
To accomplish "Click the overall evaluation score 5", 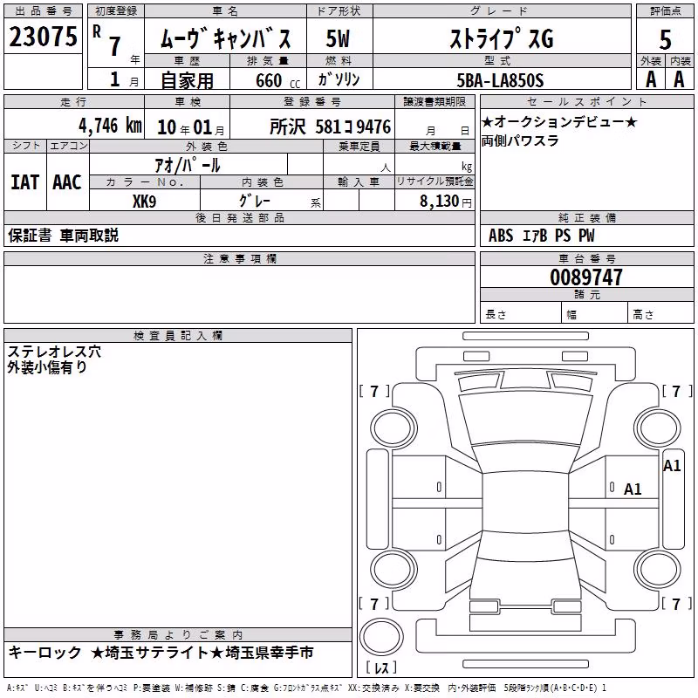I will point(665,39).
